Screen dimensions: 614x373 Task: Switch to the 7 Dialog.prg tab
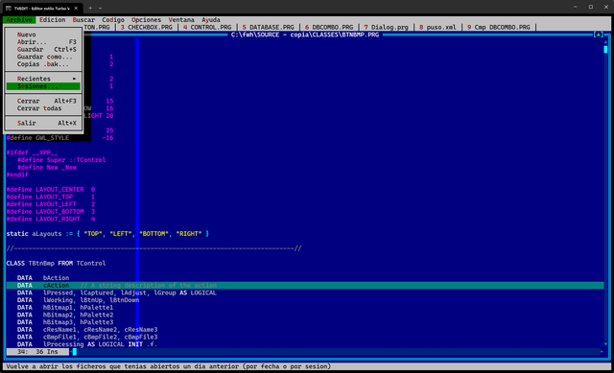(386, 28)
